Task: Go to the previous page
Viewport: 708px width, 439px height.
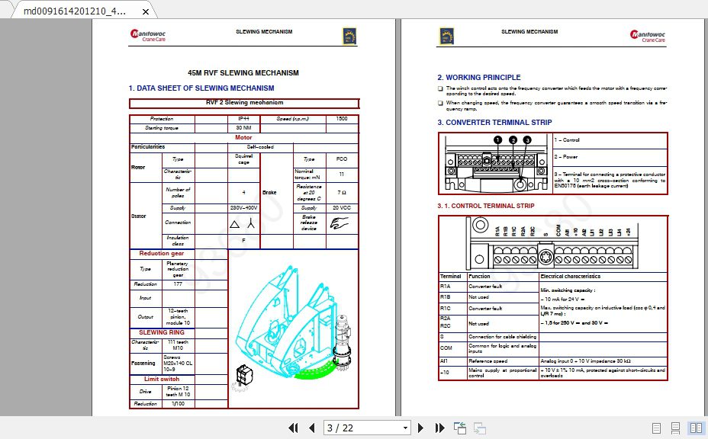Action: click(311, 428)
